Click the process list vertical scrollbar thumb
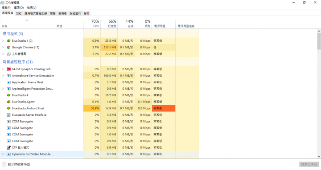Viewport: 321px width, 170px height. [x=319, y=41]
